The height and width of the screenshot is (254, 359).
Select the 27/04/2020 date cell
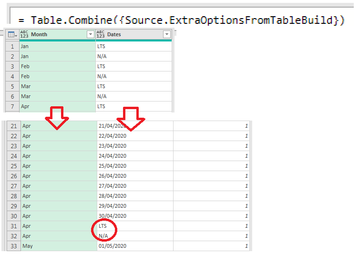[113, 186]
